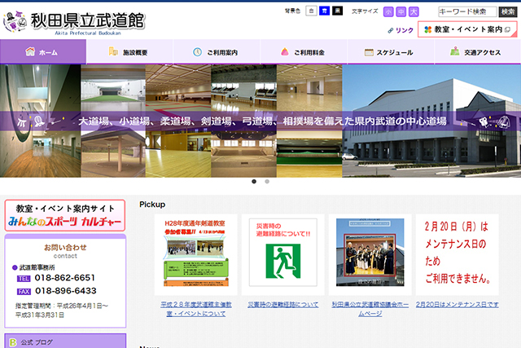Select the first slideshow dot
This screenshot has width=521, height=348.
pyautogui.click(x=254, y=181)
